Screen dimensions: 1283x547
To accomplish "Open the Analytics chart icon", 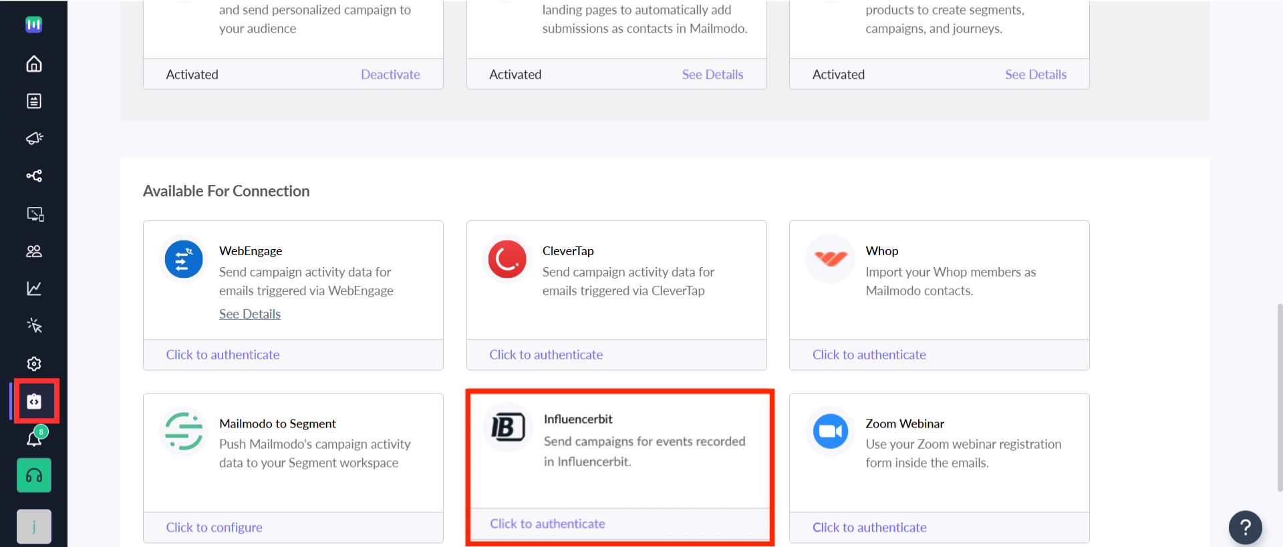I will [x=34, y=289].
